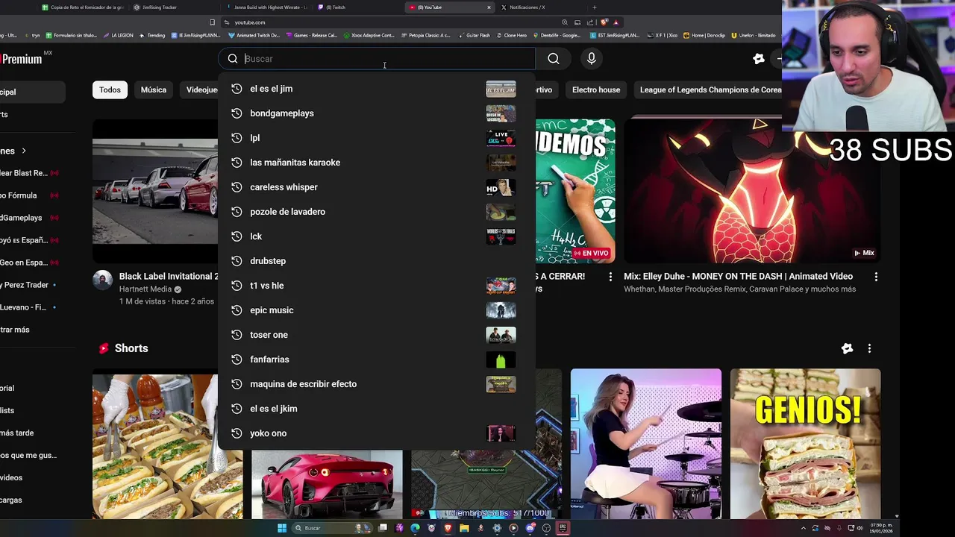The width and height of the screenshot is (955, 537).
Task: Select suggestion 't1 vs hle'
Action: click(376, 286)
